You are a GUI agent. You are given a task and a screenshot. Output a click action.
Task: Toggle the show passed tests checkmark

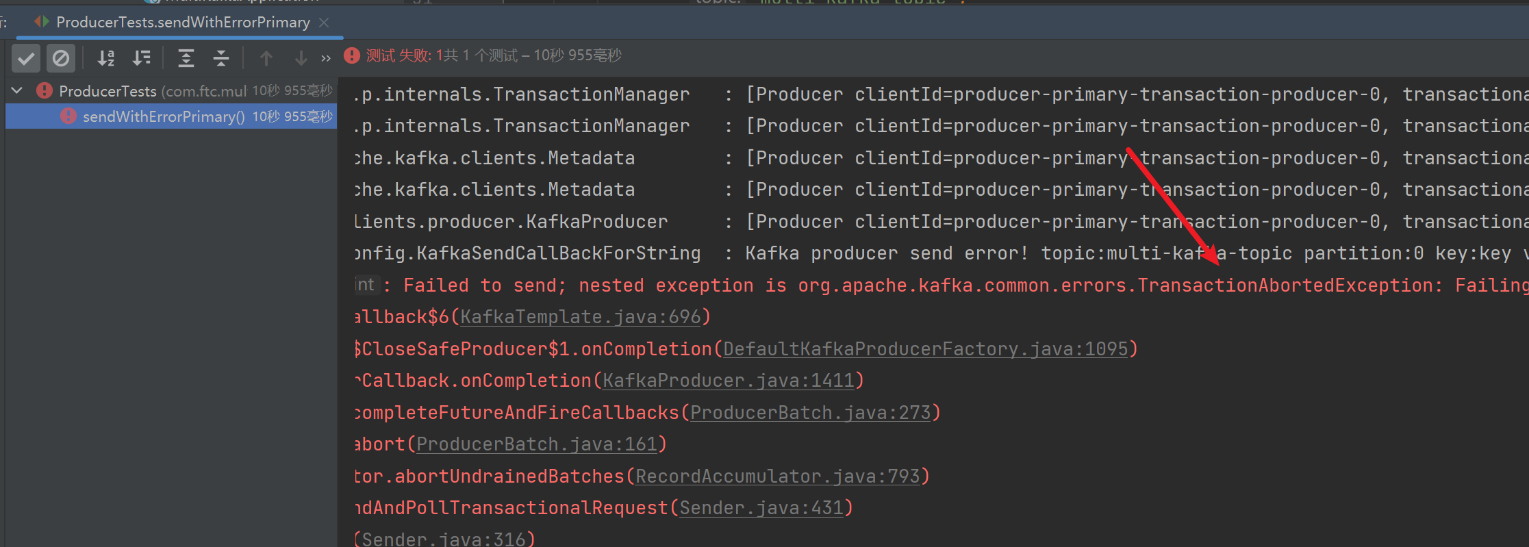pyautogui.click(x=26, y=58)
